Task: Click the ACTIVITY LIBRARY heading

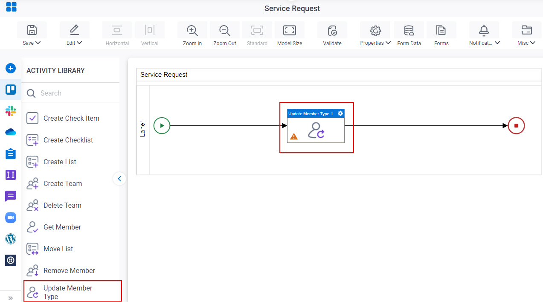Action: pyautogui.click(x=55, y=71)
